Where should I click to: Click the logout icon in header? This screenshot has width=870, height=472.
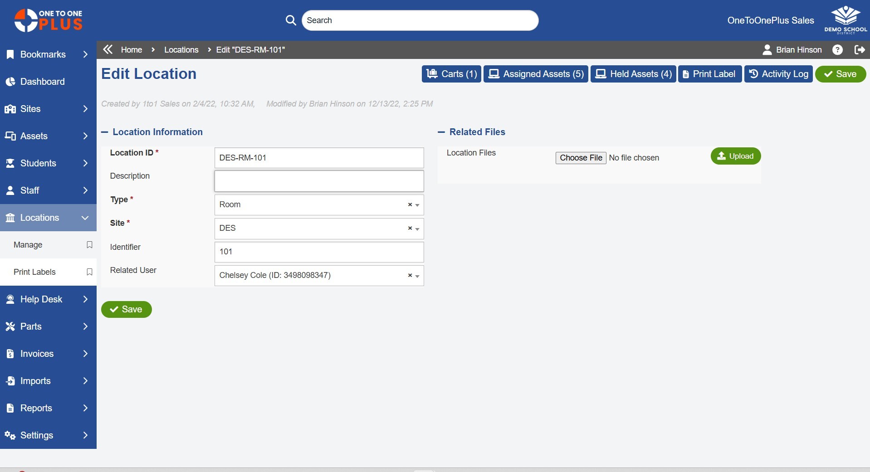tap(859, 50)
